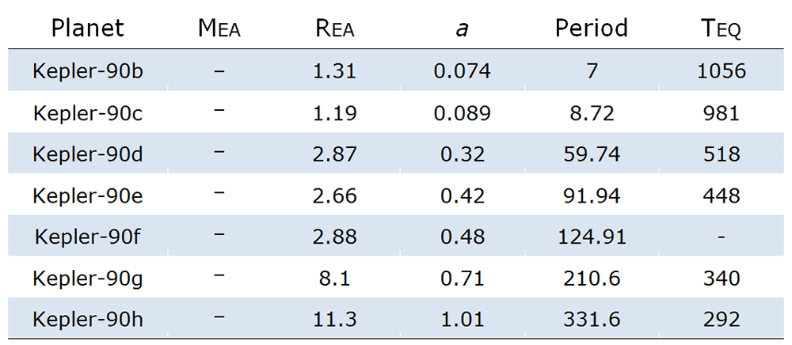Click the period value 331.6
This screenshot has height=345, width=792.
(591, 320)
